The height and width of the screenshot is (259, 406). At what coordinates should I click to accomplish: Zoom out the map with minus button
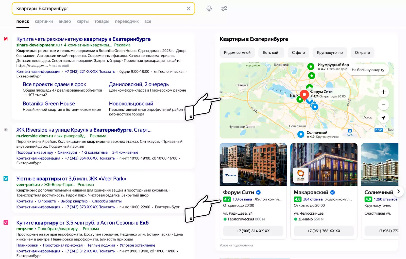pyautogui.click(x=383, y=105)
